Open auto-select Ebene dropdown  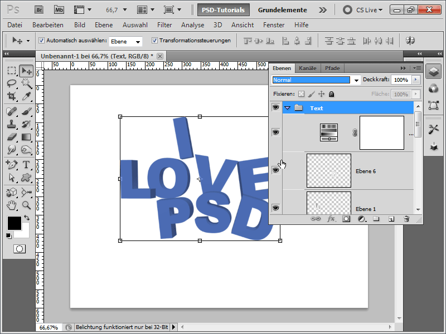pyautogui.click(x=125, y=41)
